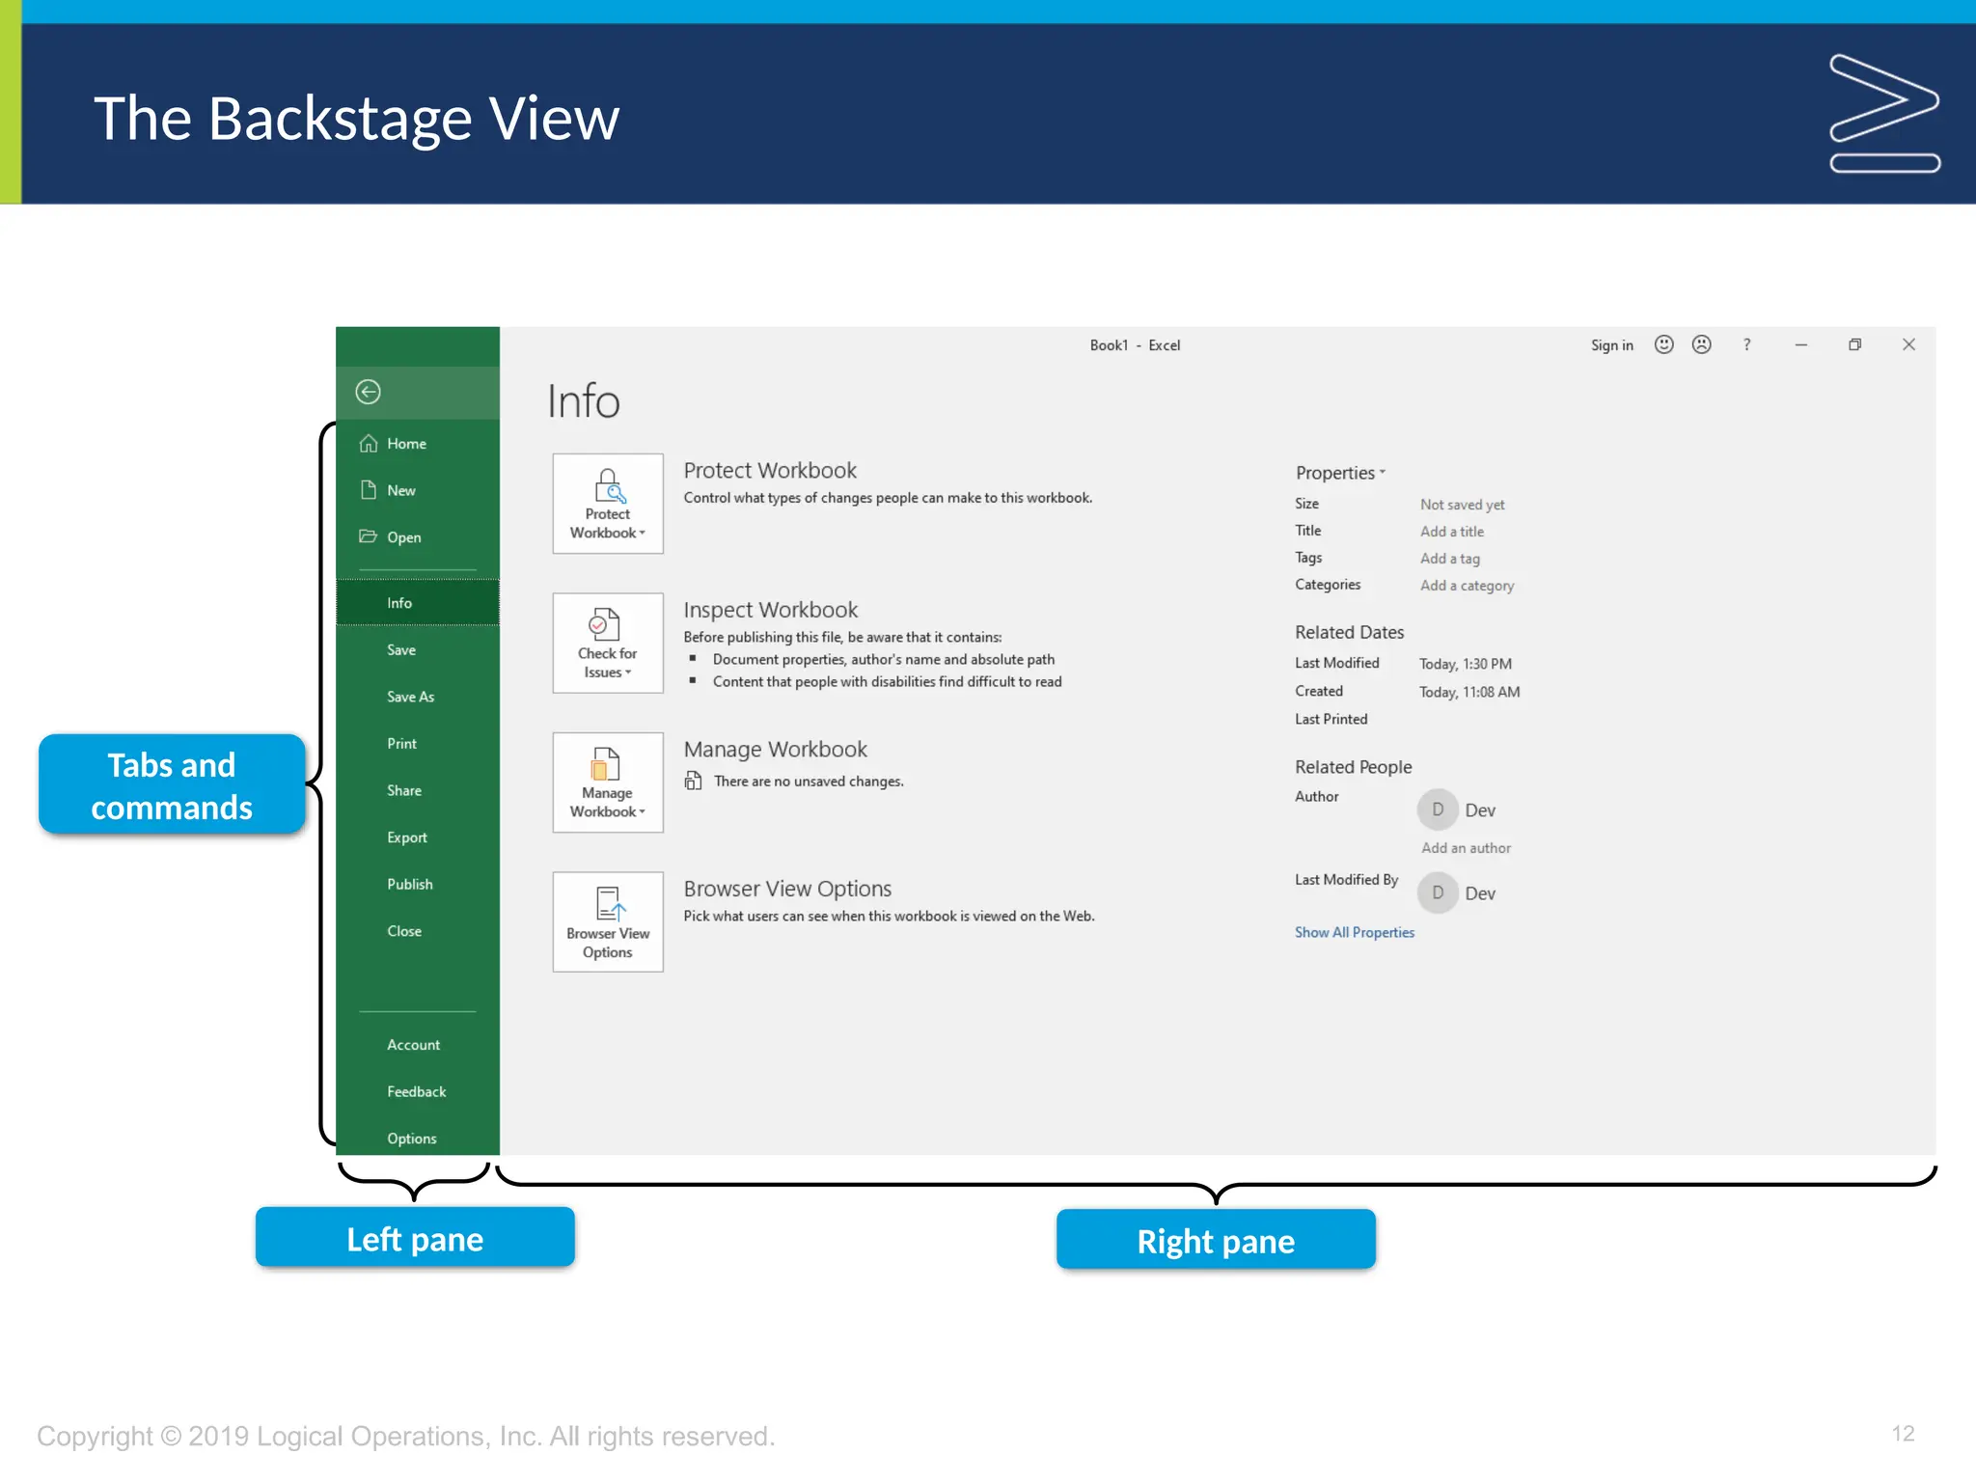The height and width of the screenshot is (1482, 1976).
Task: Open the Publish tab
Action: coord(418,884)
